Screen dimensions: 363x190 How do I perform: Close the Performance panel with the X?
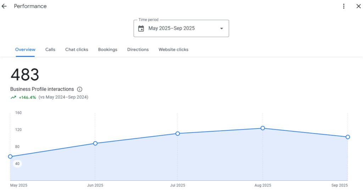tap(358, 6)
